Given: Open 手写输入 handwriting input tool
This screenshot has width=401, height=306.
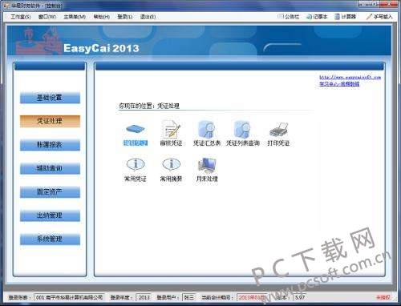Looking at the screenshot, I should tap(379, 17).
